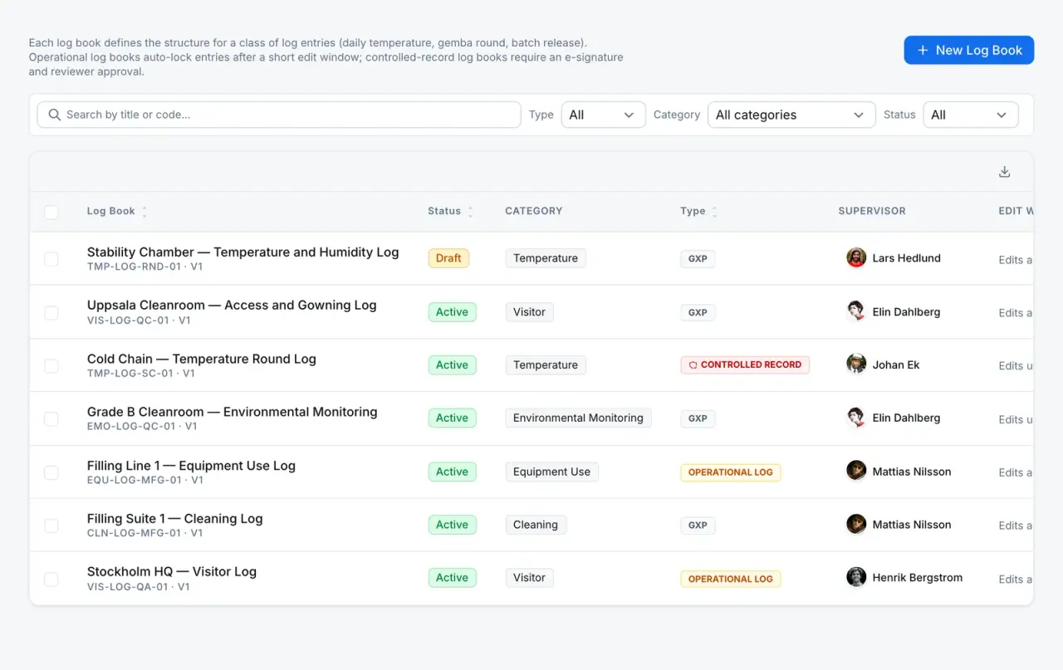This screenshot has width=1063, height=670.
Task: Check the box for the Stability Chamber log
Action: (x=51, y=259)
